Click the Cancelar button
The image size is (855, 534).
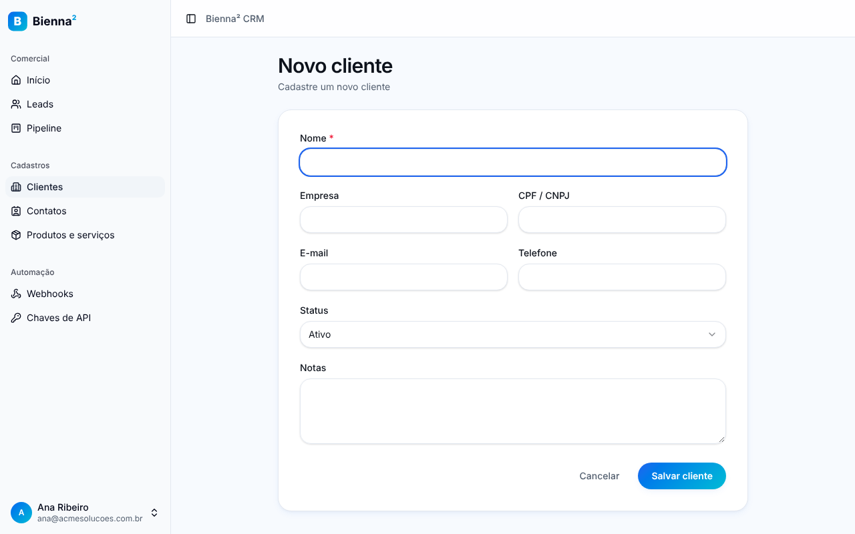599,476
